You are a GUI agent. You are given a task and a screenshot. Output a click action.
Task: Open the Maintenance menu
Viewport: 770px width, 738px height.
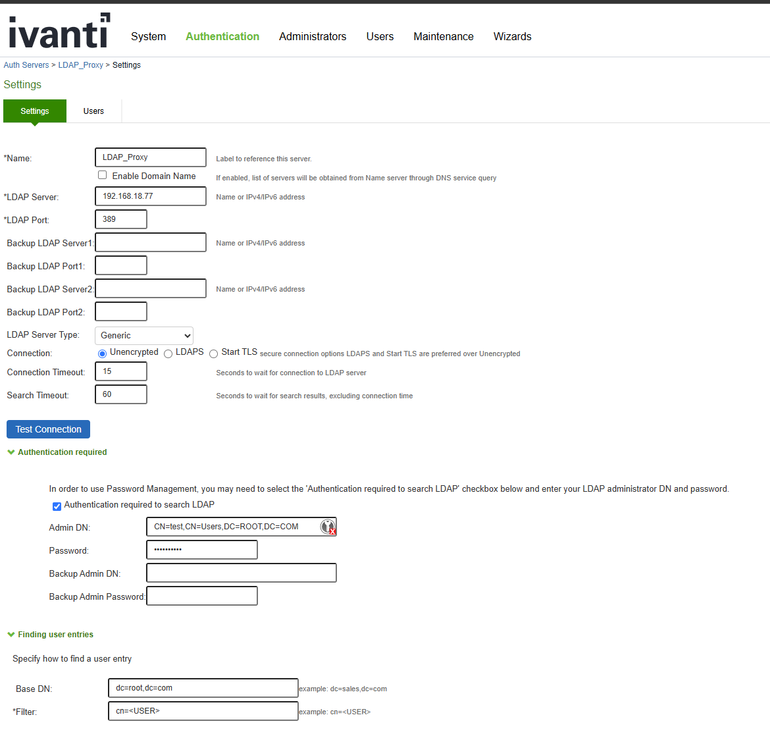click(443, 37)
